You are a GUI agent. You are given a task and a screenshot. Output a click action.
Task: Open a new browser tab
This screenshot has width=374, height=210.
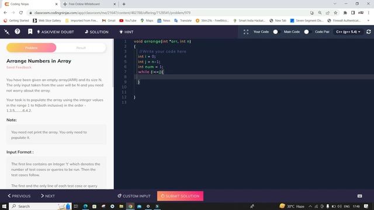coord(124,4)
